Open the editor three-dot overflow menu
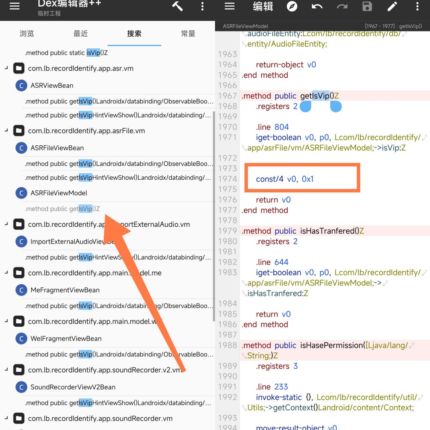Viewport: 430px width, 430px height. [417, 6]
